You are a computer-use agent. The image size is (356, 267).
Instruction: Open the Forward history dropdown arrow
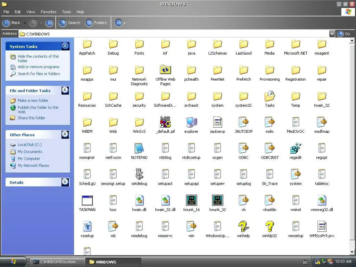pos(41,23)
